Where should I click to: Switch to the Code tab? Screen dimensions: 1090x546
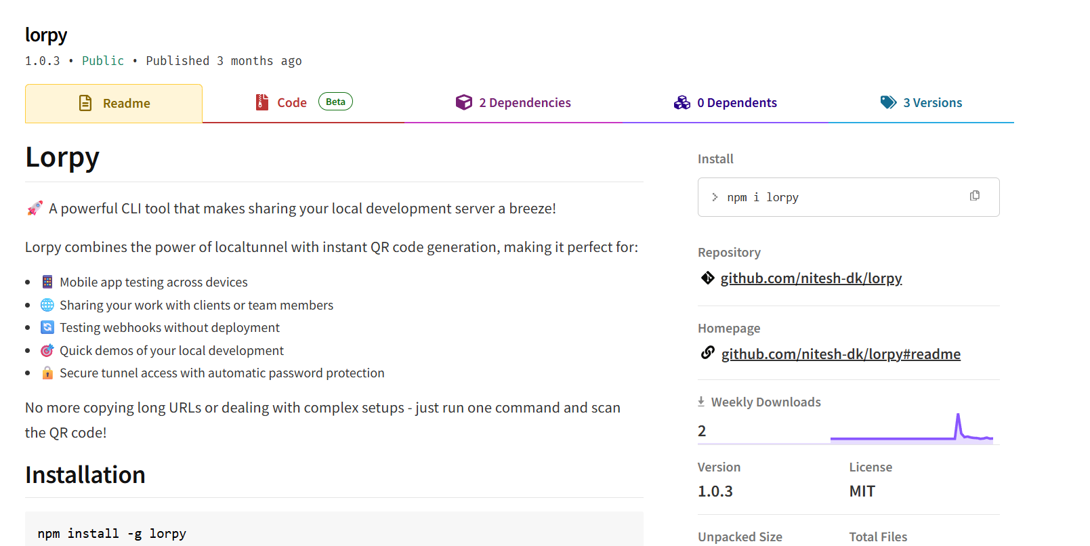coord(292,103)
